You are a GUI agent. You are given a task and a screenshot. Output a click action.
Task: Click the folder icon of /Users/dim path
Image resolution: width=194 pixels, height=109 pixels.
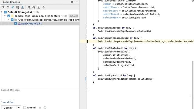(15, 20)
